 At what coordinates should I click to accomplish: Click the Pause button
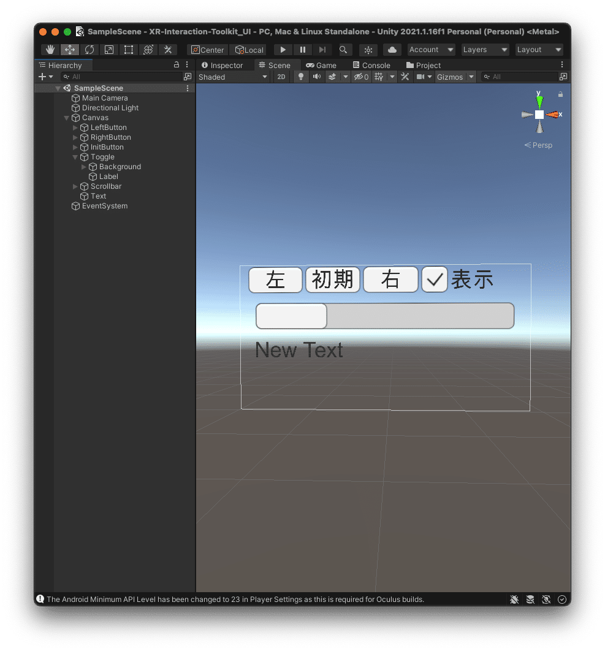point(303,50)
